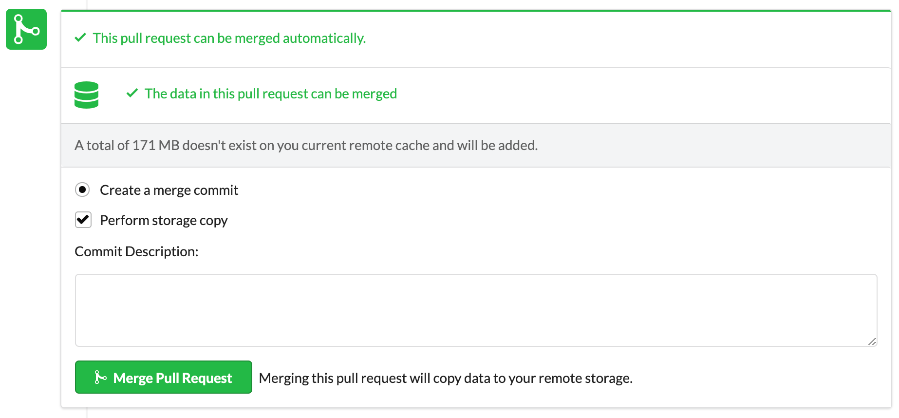Image resolution: width=899 pixels, height=418 pixels.
Task: Click the Commit Description label
Action: (136, 251)
